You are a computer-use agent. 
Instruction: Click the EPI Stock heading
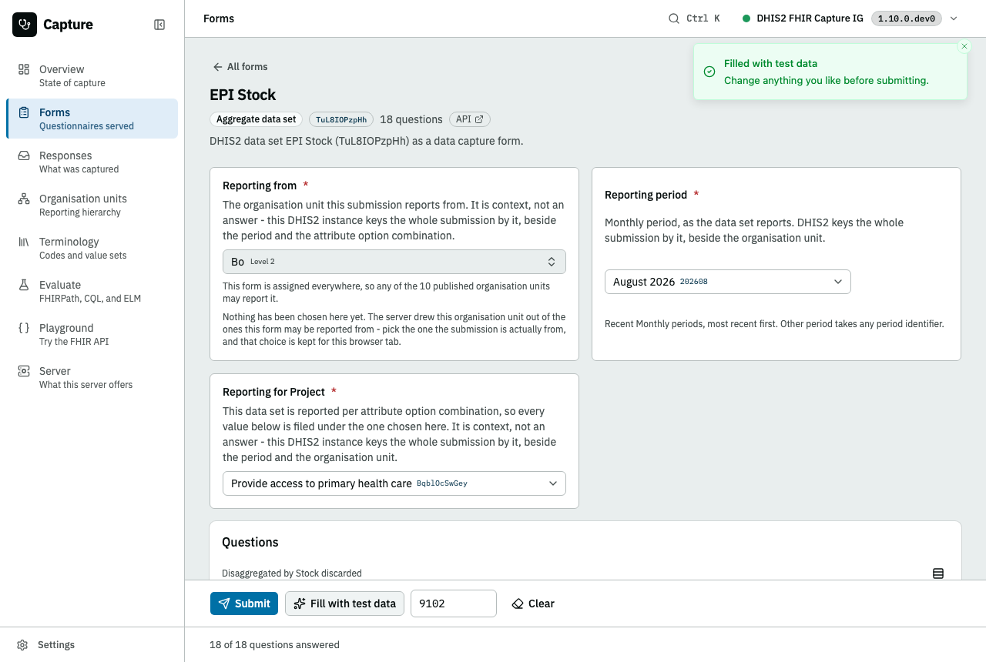[243, 95]
